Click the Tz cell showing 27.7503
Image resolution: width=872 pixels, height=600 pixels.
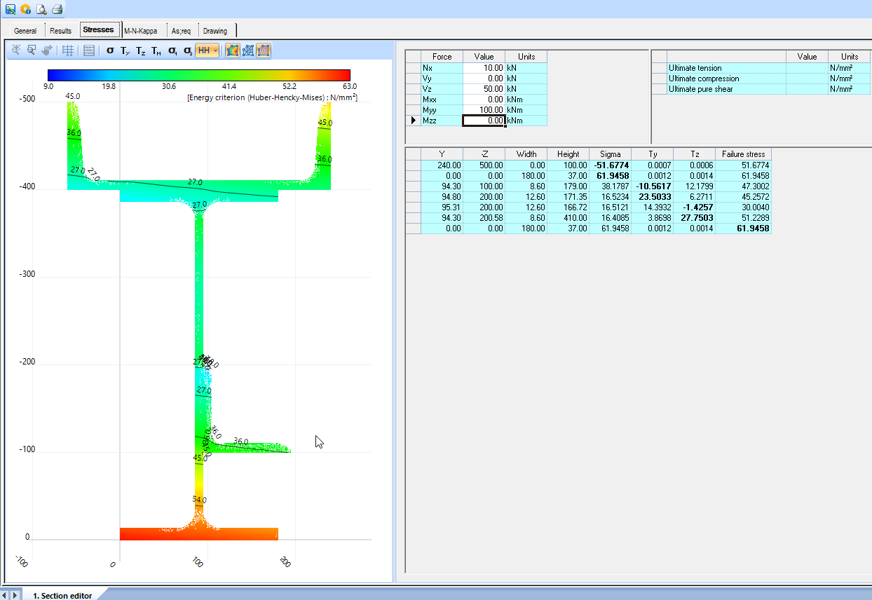click(x=694, y=218)
